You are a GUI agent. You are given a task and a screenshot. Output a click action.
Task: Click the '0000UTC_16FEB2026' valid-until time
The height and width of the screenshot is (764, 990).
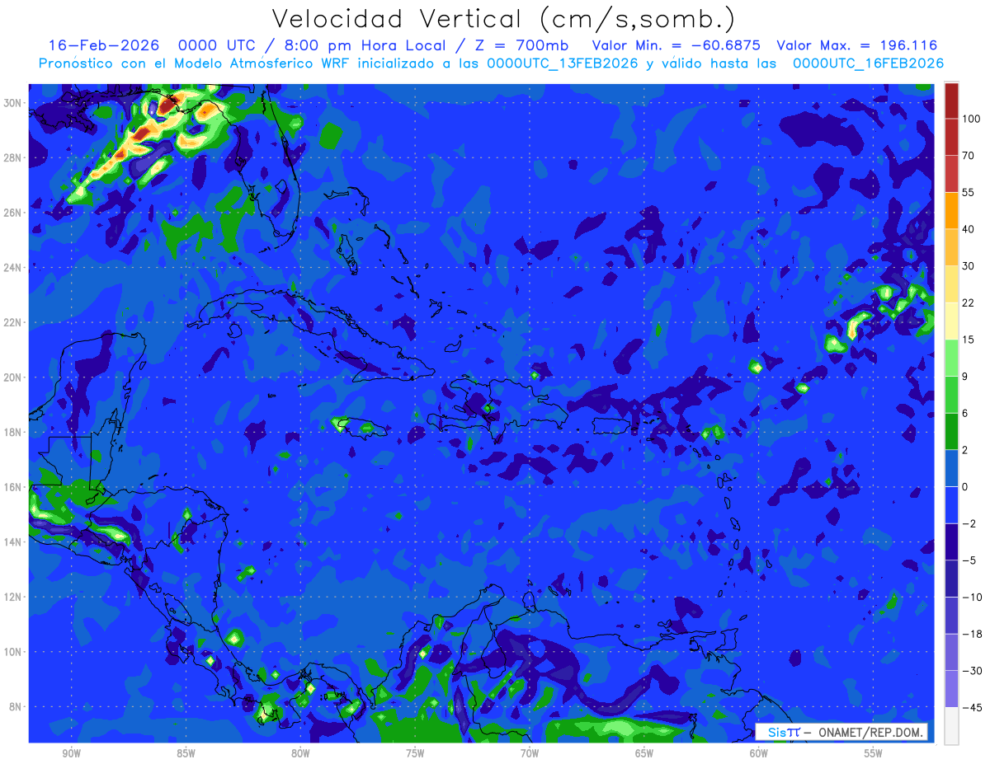(x=868, y=63)
